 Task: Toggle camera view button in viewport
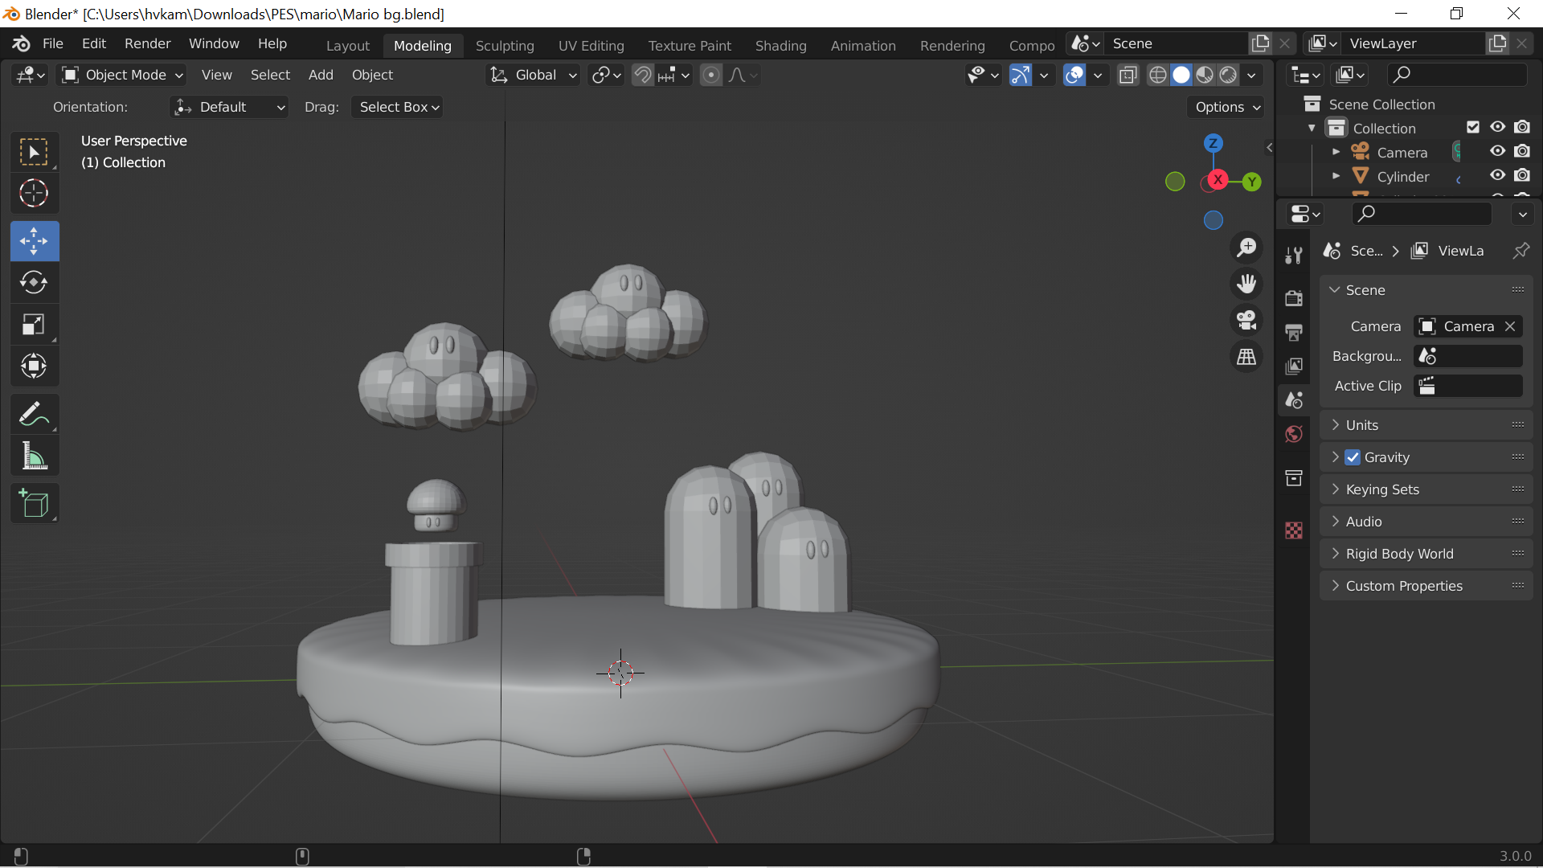[x=1246, y=321]
